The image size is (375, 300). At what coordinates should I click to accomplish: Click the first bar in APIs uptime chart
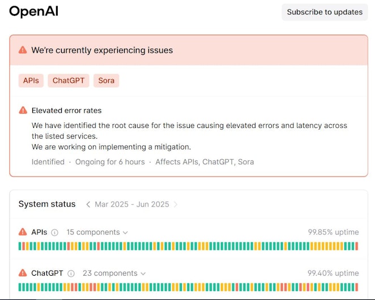[x=20, y=246]
